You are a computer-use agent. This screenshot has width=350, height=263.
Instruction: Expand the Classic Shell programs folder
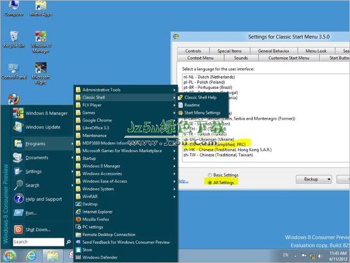(x=125, y=97)
